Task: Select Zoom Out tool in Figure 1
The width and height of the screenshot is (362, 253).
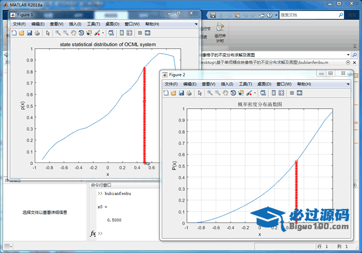Action: point(66,33)
